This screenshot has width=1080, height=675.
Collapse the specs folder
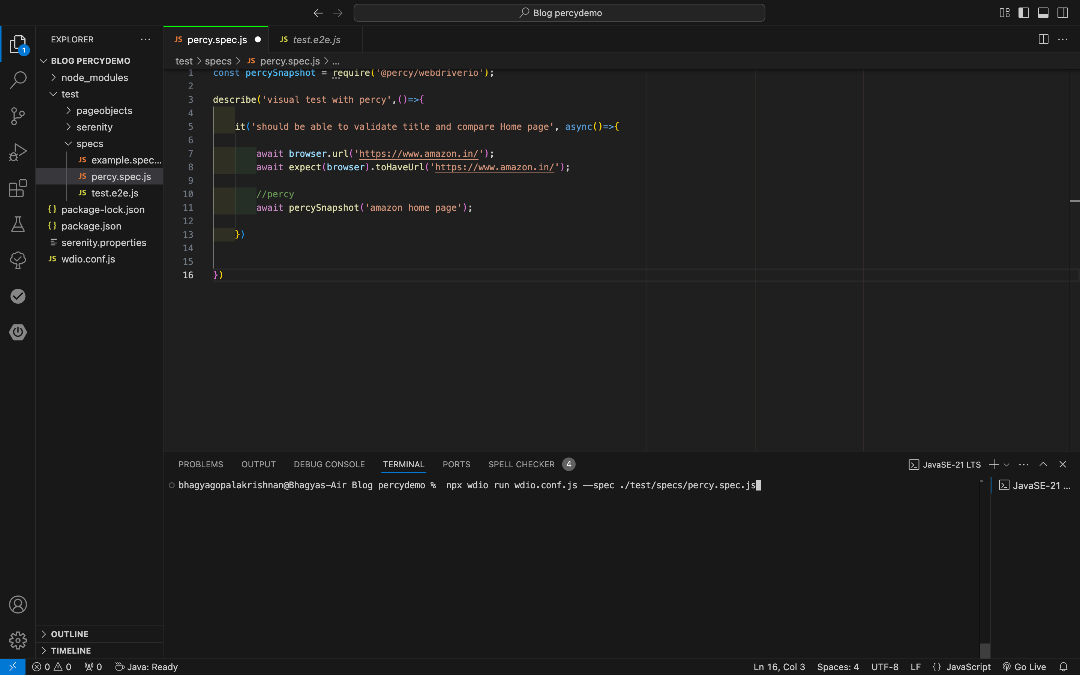[x=89, y=144]
